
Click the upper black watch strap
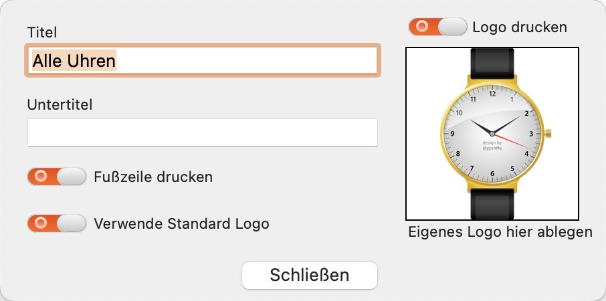point(492,63)
